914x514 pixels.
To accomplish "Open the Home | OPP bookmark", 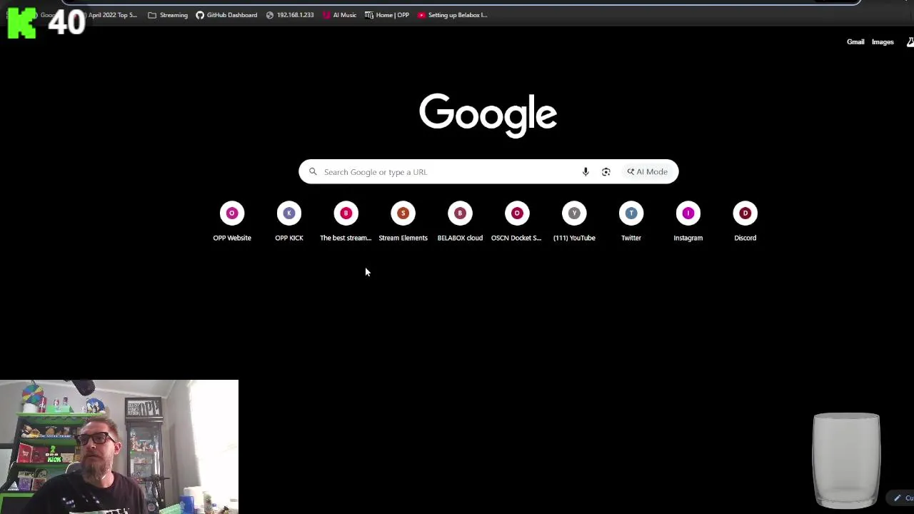I will 387,15.
